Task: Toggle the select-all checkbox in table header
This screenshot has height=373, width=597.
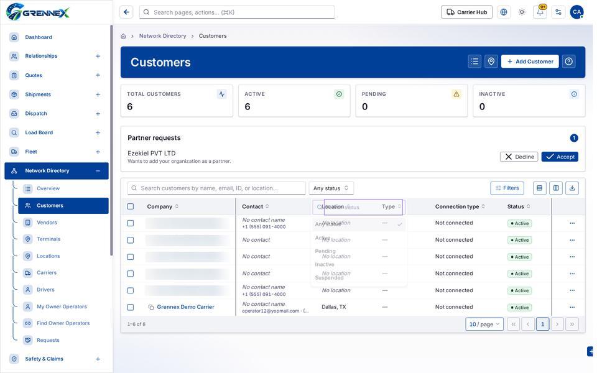Action: point(131,206)
